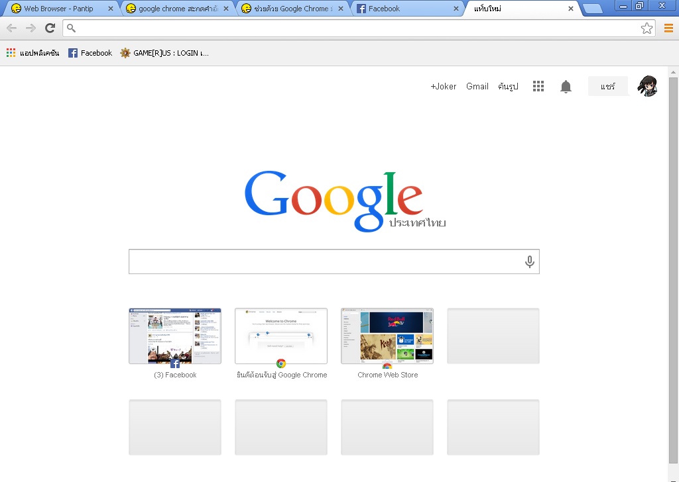The width and height of the screenshot is (679, 482).
Task: Open the Welcome to Google Chrome thumbnail
Action: click(x=281, y=336)
